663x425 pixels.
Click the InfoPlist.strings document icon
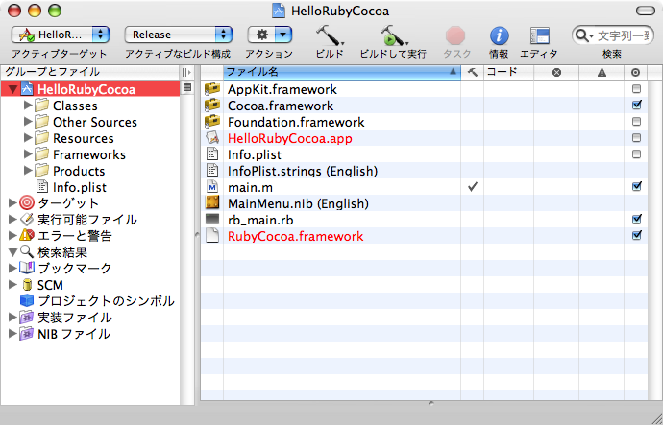coord(212,171)
